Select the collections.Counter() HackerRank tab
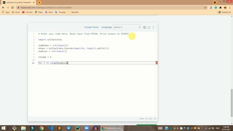This screenshot has height=131, width=233. click(x=19, y=3)
